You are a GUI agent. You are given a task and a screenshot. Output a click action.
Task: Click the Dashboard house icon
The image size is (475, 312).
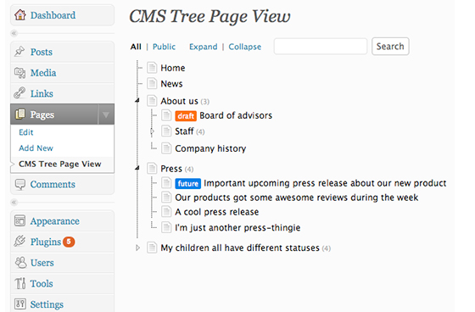coord(20,15)
